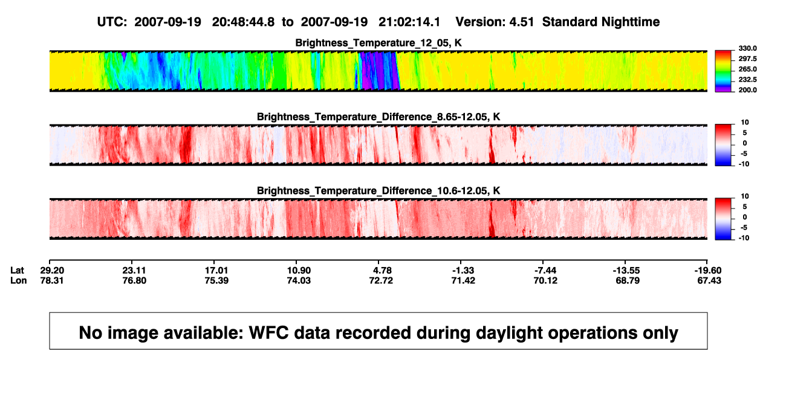Click the 12.05 brightness temperature image strip

pos(378,71)
